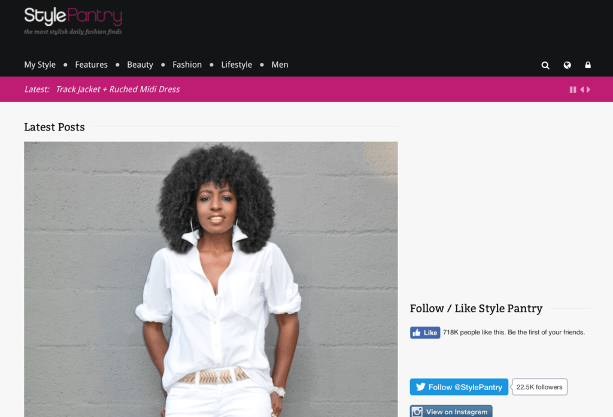
Task: Click the lock login icon
Action: tap(588, 65)
